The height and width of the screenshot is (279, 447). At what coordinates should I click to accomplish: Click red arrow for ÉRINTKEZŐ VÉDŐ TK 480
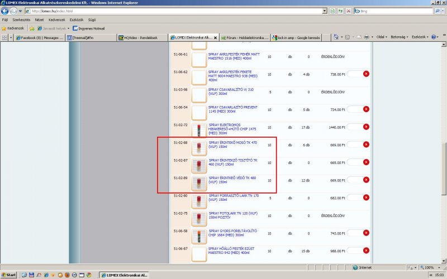pyautogui.click(x=366, y=180)
